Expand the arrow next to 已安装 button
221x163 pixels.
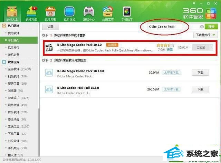click(211, 47)
